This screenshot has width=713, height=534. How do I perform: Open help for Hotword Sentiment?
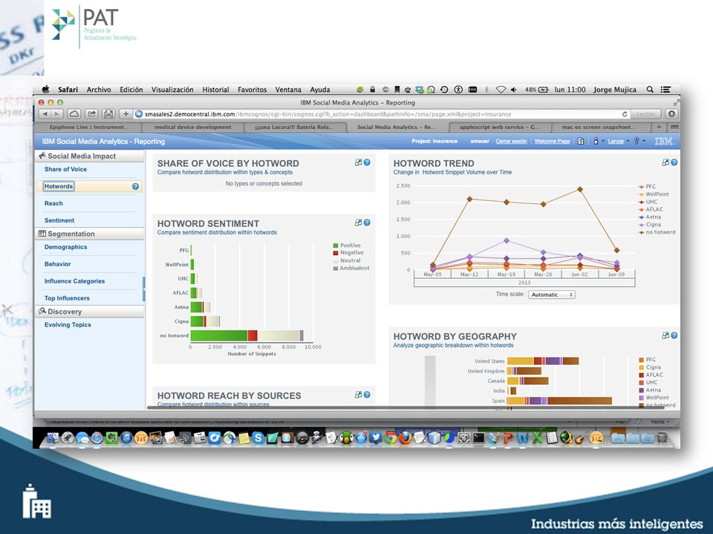tap(367, 222)
